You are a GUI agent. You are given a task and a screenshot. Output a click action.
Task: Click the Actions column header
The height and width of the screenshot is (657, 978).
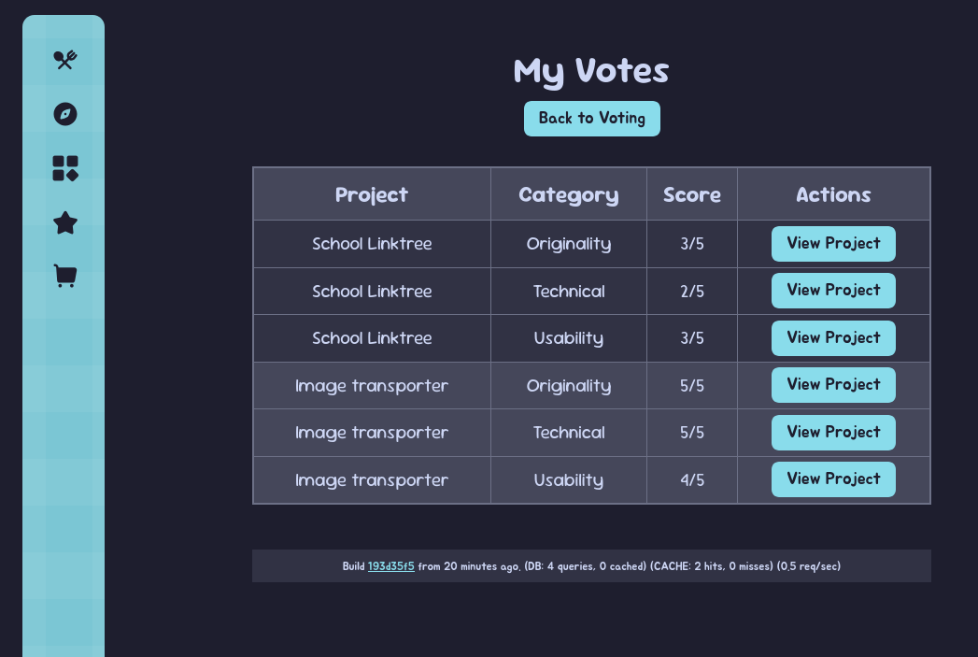coord(833,194)
